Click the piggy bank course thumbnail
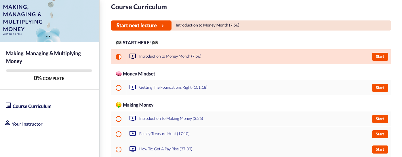Screen dimensions: 402x157 pyautogui.click(x=49, y=21)
